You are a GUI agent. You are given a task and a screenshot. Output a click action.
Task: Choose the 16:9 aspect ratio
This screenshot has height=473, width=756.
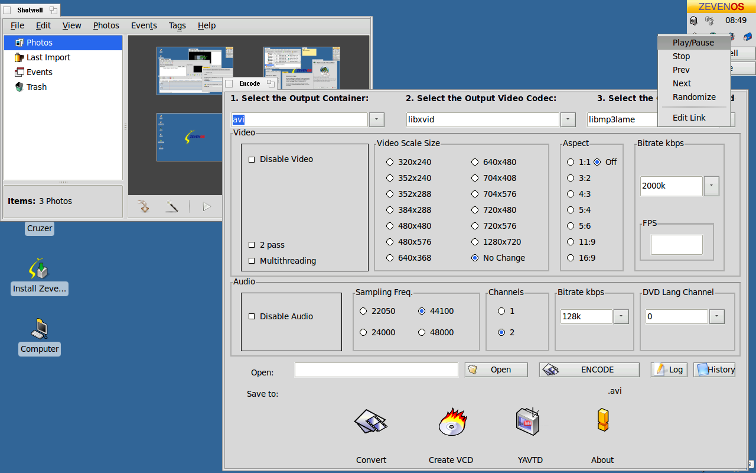pos(571,258)
